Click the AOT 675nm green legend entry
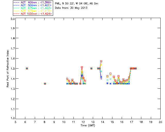This screenshot has width=165, height=132. [x=32, y=8]
